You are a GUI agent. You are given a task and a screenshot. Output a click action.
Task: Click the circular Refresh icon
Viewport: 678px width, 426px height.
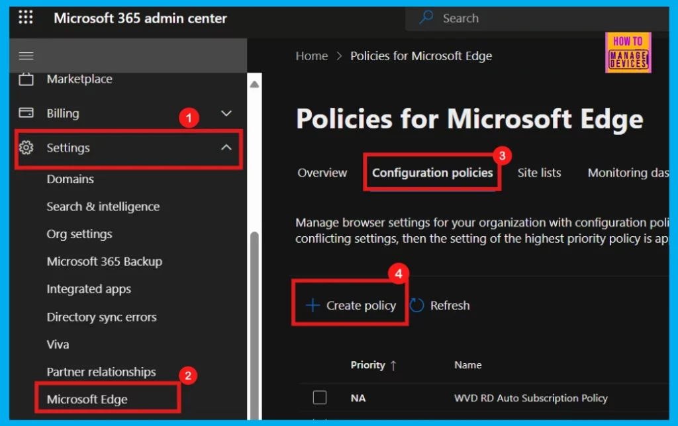click(417, 305)
